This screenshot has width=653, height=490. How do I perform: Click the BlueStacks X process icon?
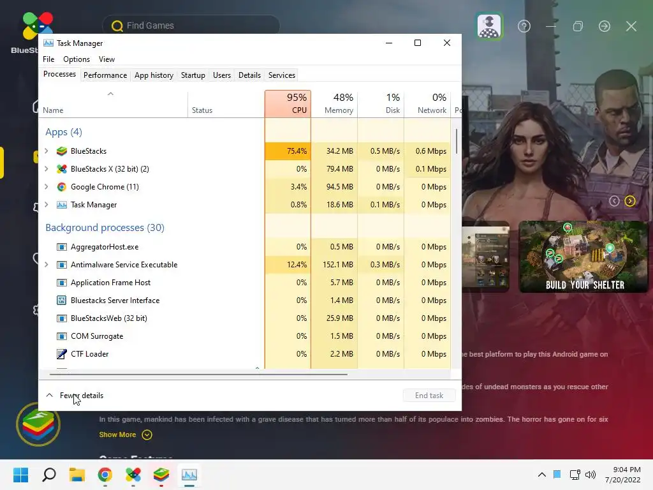coord(62,169)
